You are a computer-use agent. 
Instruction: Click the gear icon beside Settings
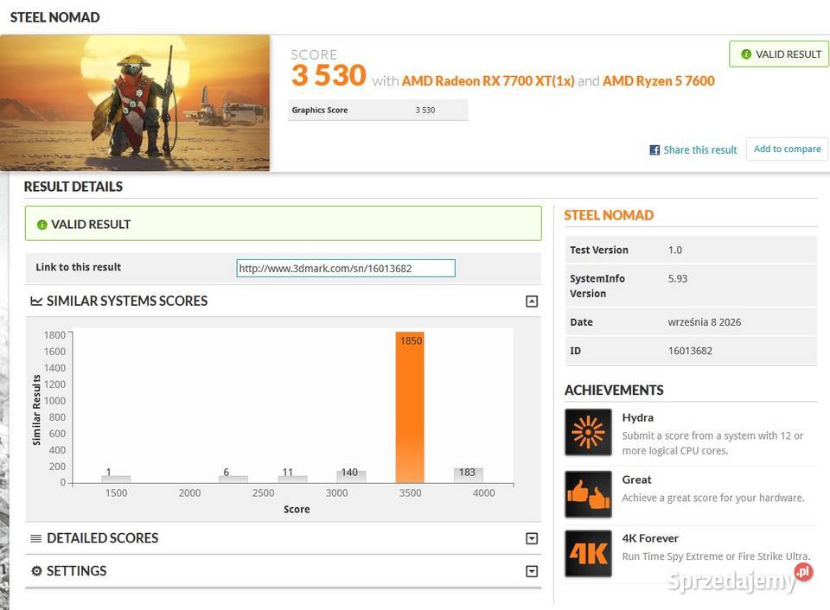36,571
